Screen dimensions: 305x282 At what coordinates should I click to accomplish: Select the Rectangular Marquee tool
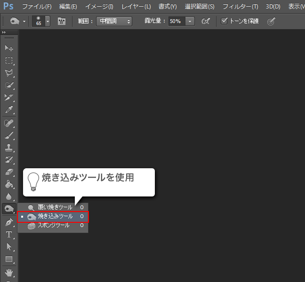click(9, 60)
